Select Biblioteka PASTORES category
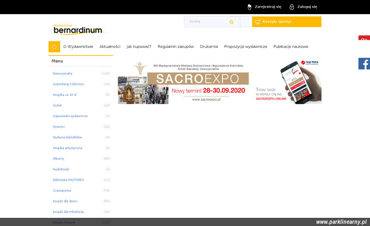The image size is (370, 226). tap(68, 180)
